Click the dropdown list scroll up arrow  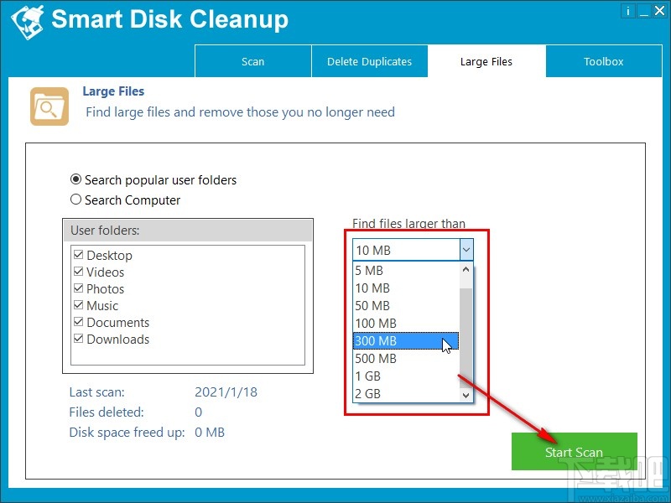tap(466, 269)
